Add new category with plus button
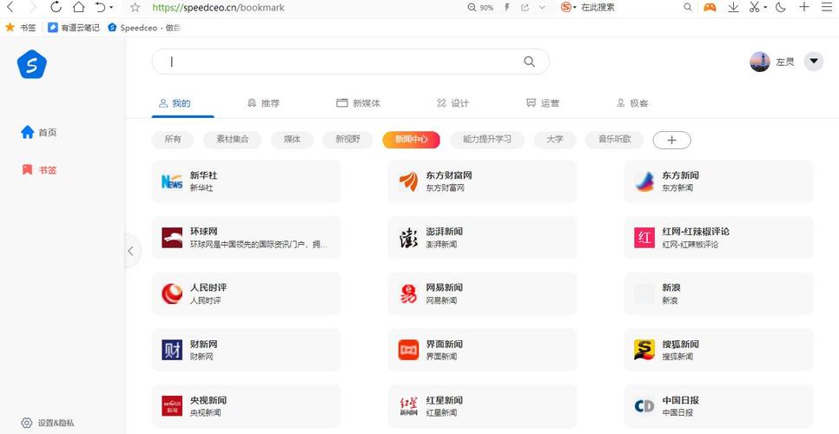This screenshot has width=839, height=434. click(672, 140)
